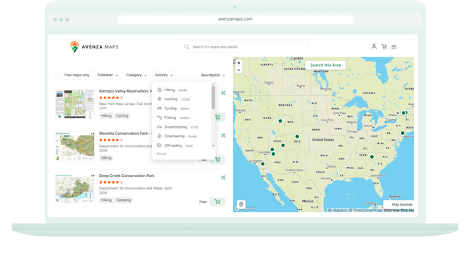Click map marker in Colorado
470x271 pixels.
click(x=297, y=137)
